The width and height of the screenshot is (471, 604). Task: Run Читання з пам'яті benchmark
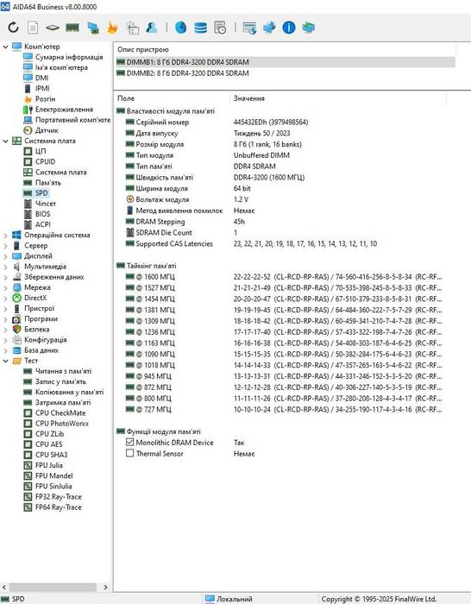pyautogui.click(x=63, y=371)
